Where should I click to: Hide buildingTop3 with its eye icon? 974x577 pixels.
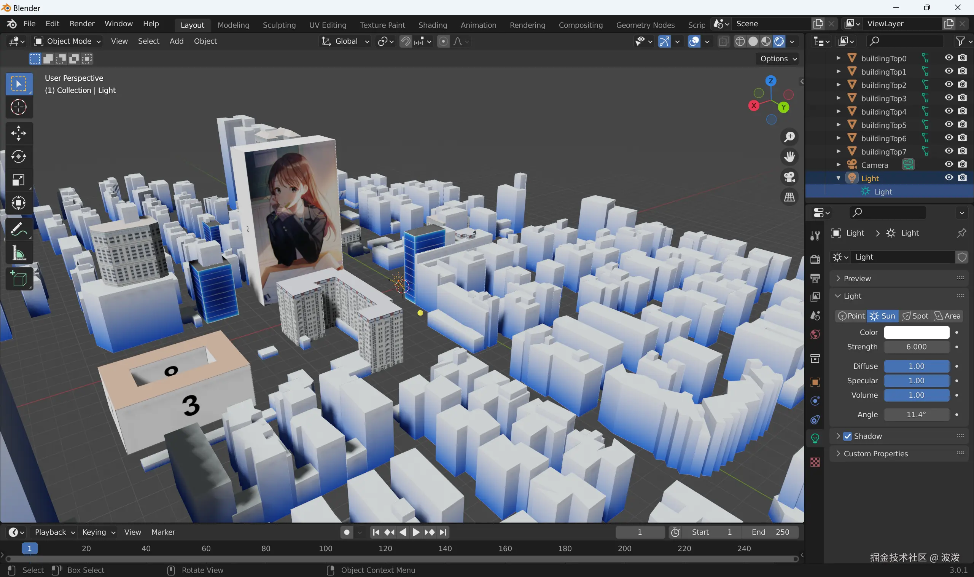[x=949, y=97]
